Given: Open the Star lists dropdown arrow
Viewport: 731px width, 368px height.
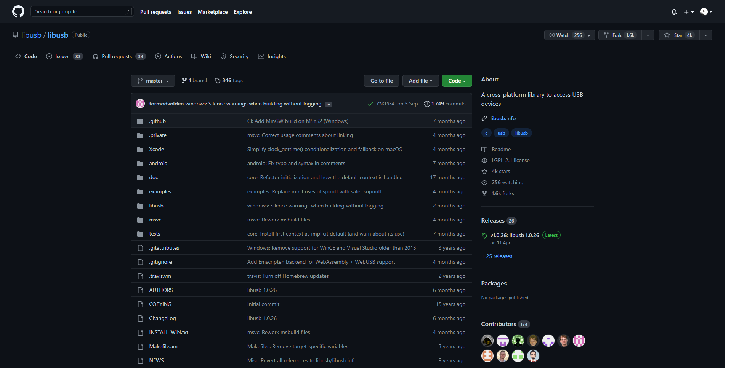Looking at the screenshot, I should [706, 35].
